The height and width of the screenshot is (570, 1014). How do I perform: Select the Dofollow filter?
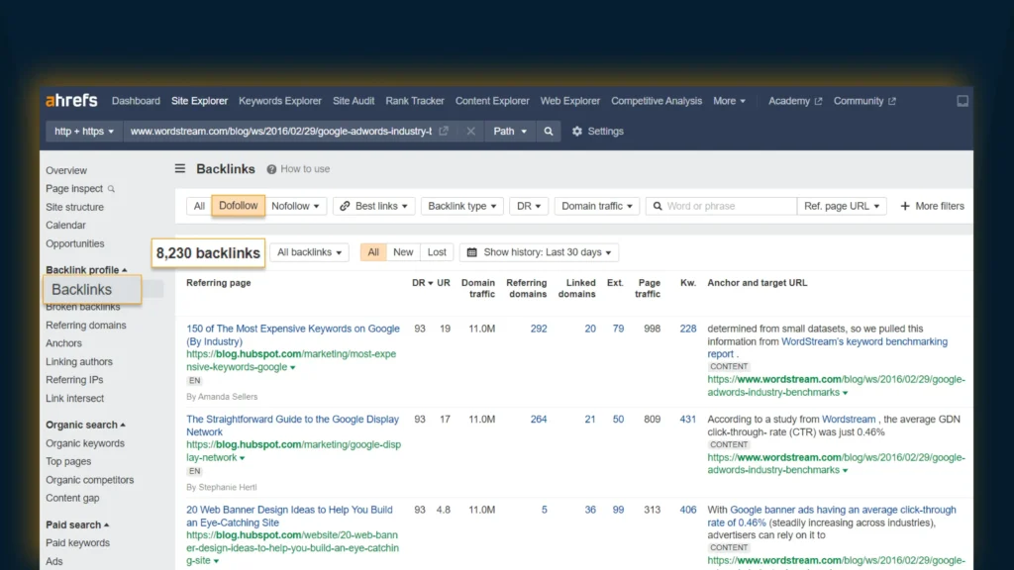[238, 206]
